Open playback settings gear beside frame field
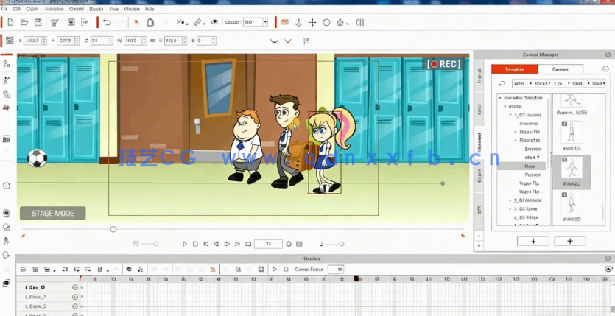 289,244
